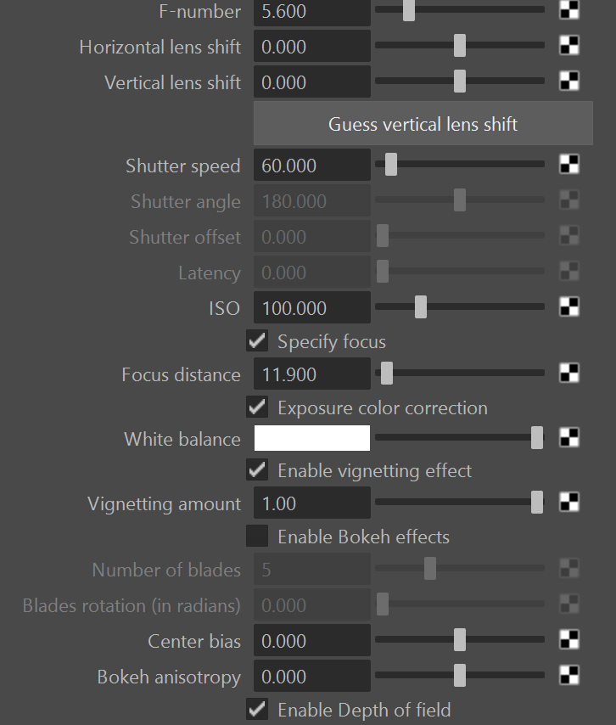Click the map icon for Shutter speed
This screenshot has width=616, height=725.
pos(569,165)
